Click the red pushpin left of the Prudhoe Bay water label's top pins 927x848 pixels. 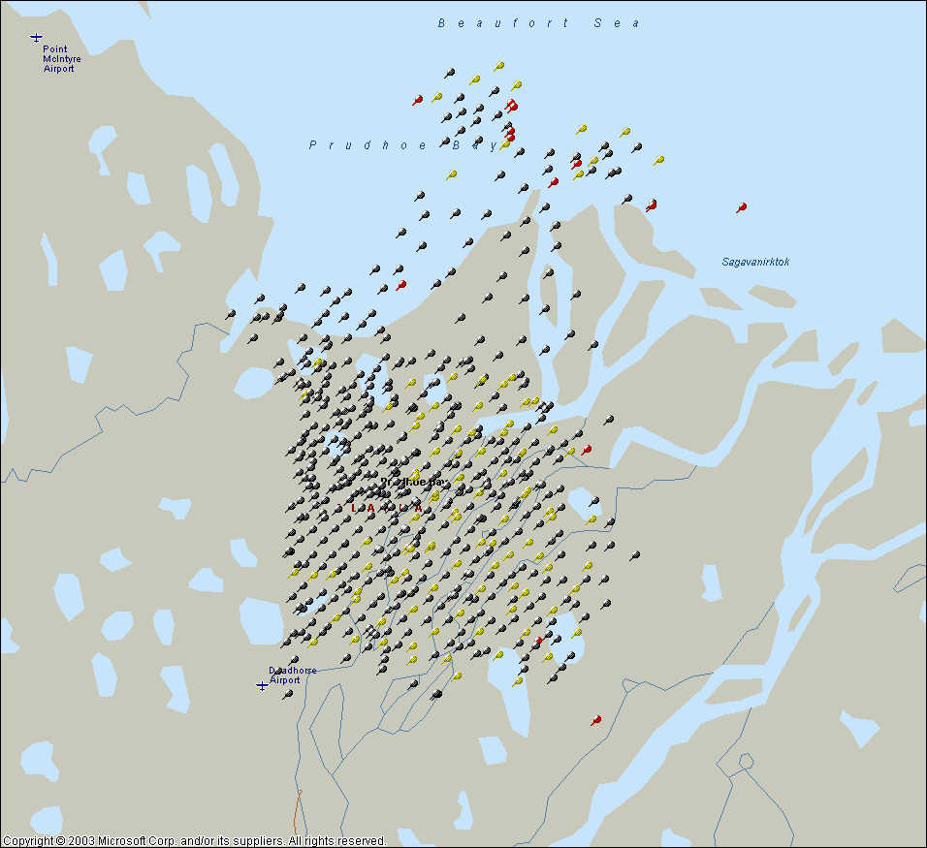pyautogui.click(x=417, y=100)
